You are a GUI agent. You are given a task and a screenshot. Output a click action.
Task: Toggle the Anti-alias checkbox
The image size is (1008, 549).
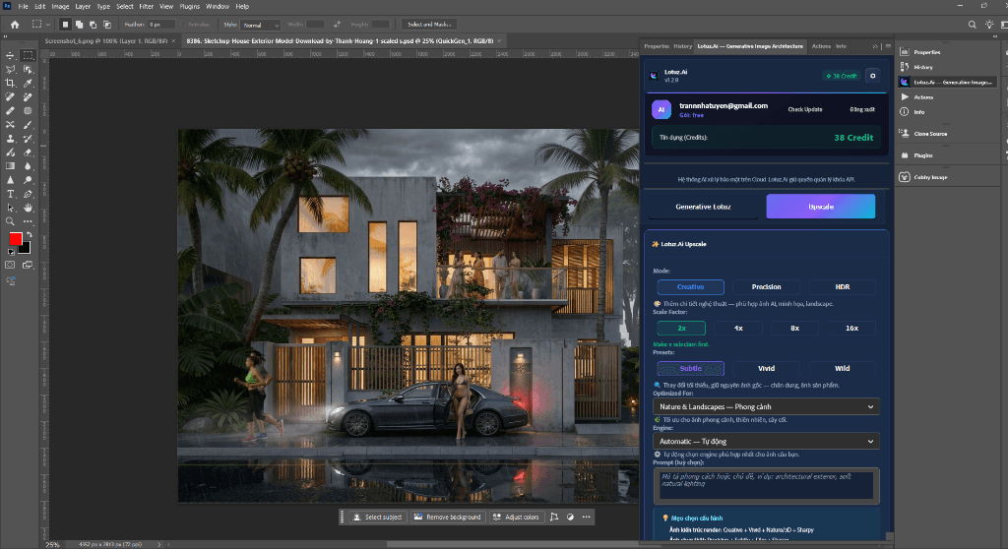(x=183, y=25)
